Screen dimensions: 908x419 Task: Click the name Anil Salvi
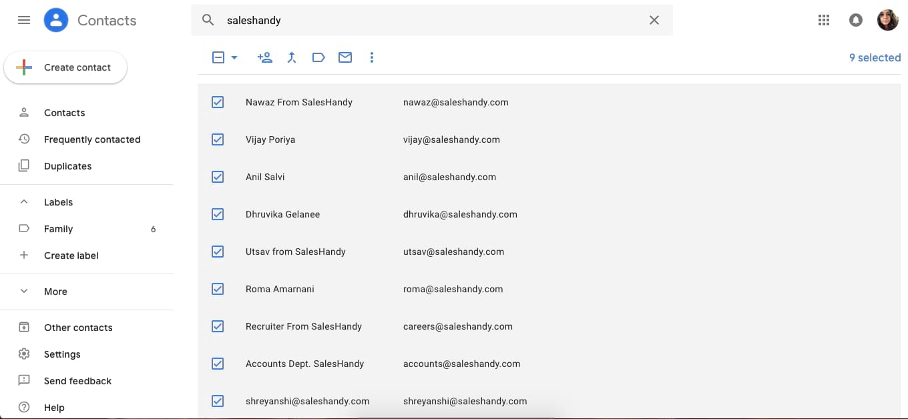coord(264,177)
